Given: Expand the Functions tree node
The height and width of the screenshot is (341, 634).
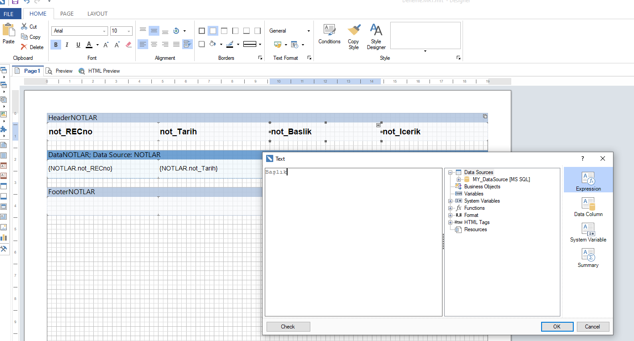Looking at the screenshot, I should [x=450, y=208].
